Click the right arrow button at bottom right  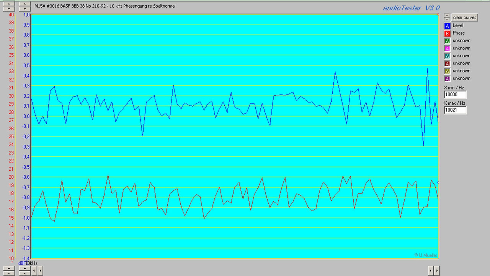[x=437, y=270]
